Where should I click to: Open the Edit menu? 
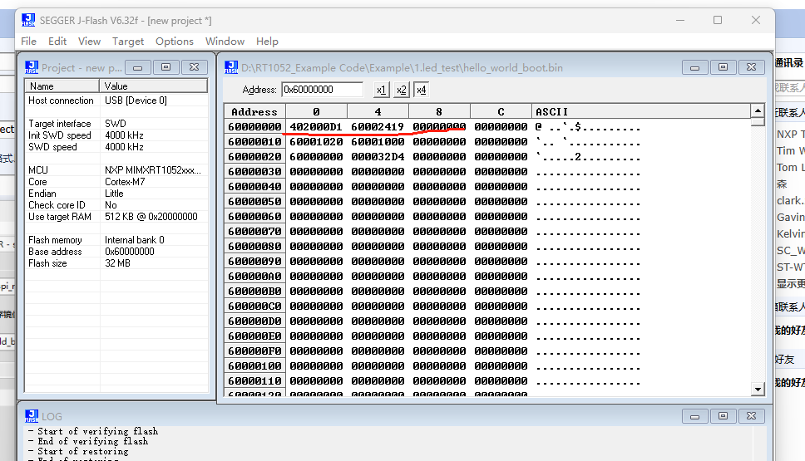tap(57, 41)
